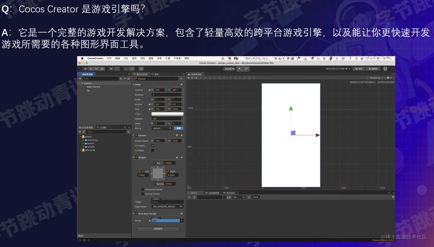The height and width of the screenshot is (247, 434).
Task: Open the 浏览器 preview target dropdown
Action: click(x=229, y=69)
